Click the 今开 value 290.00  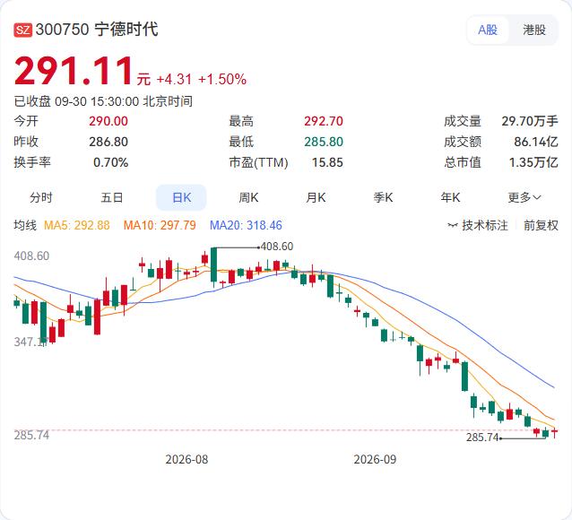tap(108, 121)
